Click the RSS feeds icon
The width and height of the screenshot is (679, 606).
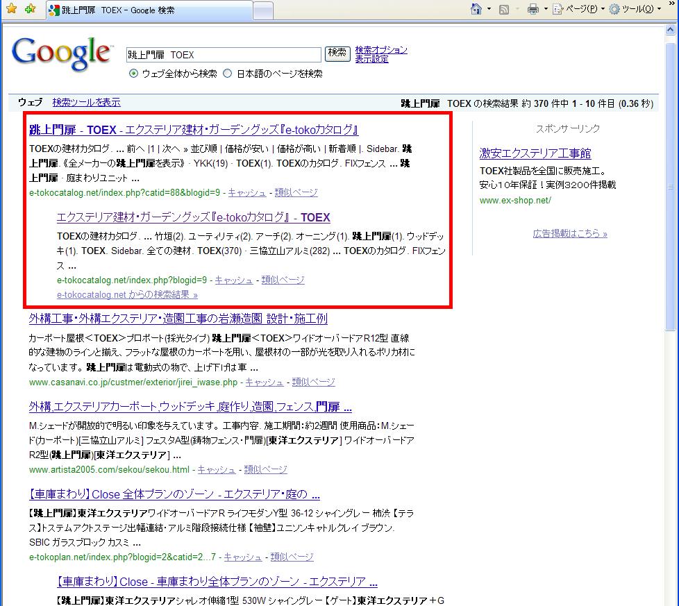[x=505, y=9]
